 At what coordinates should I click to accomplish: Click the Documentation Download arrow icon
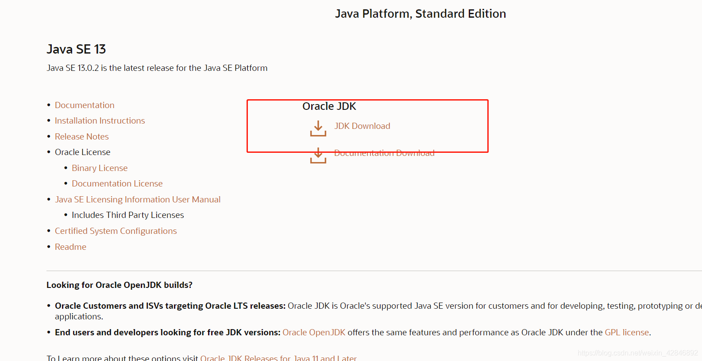[x=318, y=155]
